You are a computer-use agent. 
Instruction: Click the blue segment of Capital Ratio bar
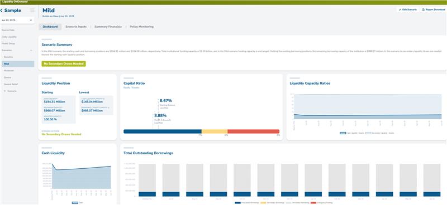click(163, 131)
